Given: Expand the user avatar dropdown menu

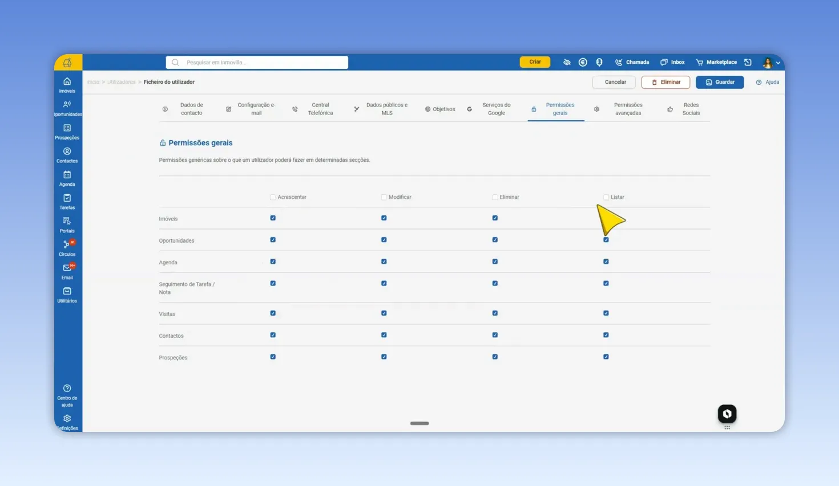Looking at the screenshot, I should click(772, 62).
